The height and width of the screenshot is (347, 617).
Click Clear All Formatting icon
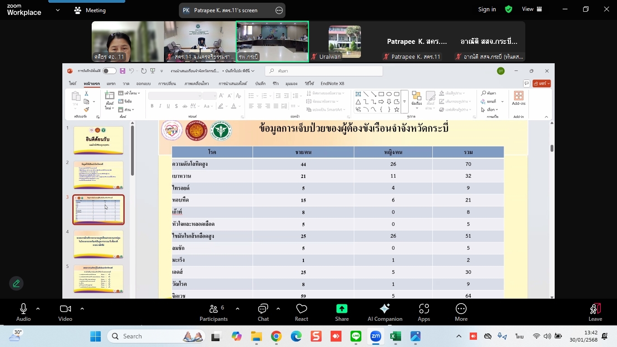point(239,96)
